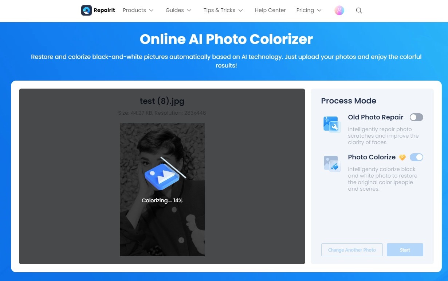Toggle the Old Photo Repair switch
This screenshot has height=281, width=448.
pyautogui.click(x=416, y=117)
